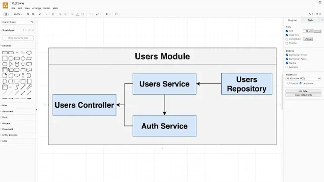This screenshot has height=182, width=324.
Task: Open the sidebar view dropdown in toolbar
Action: [6, 14]
